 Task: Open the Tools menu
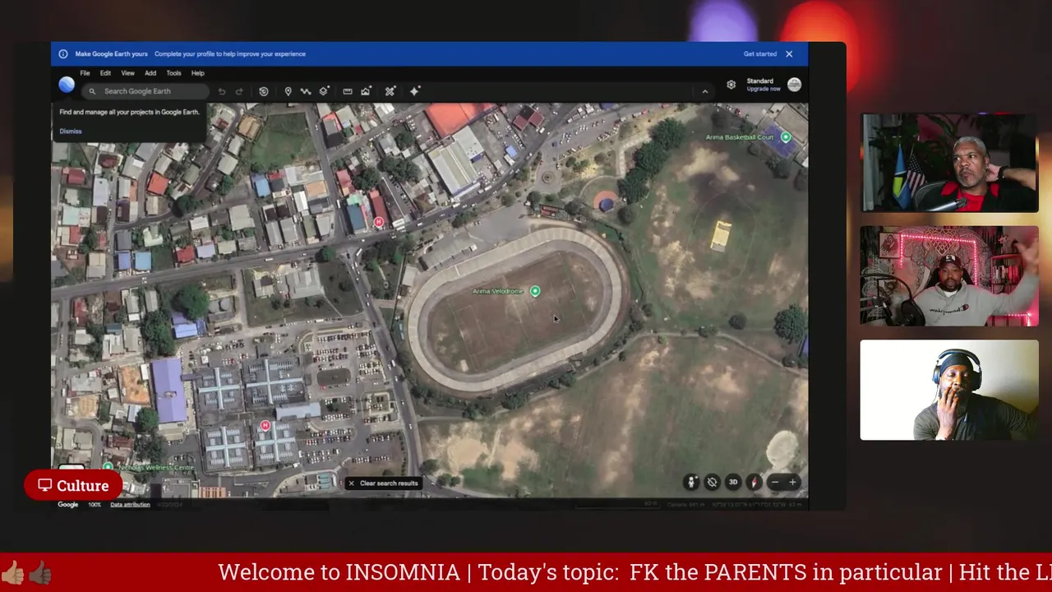click(173, 73)
